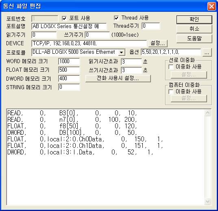Toggle the 포트 사용 checkbox
Image resolution: width=218 pixels, height=211 pixels.
[x=64, y=18]
